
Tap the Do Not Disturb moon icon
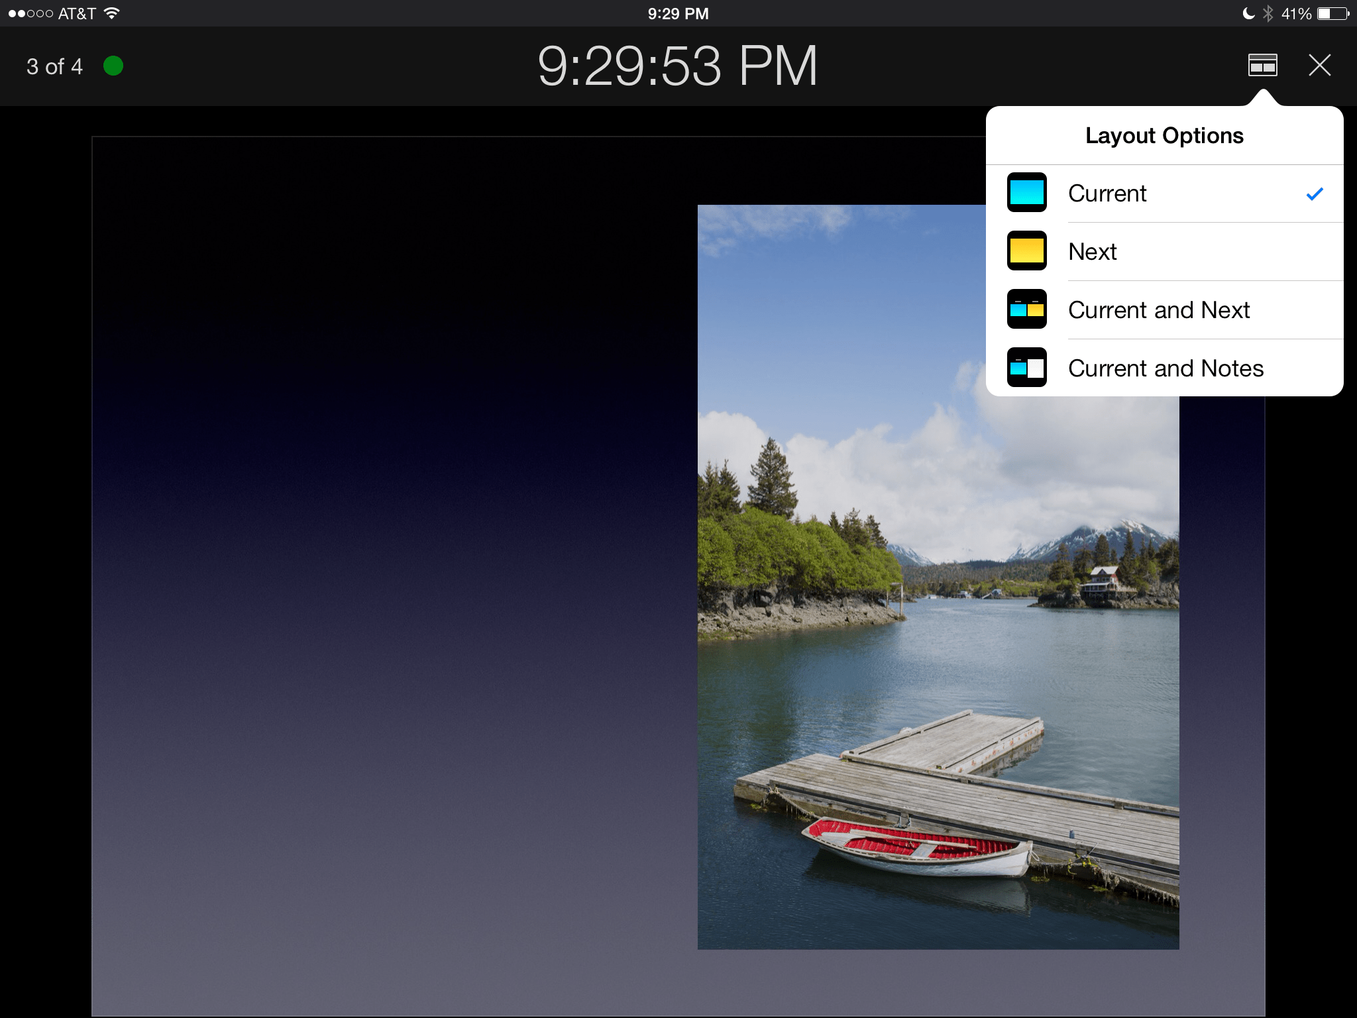pyautogui.click(x=1248, y=13)
